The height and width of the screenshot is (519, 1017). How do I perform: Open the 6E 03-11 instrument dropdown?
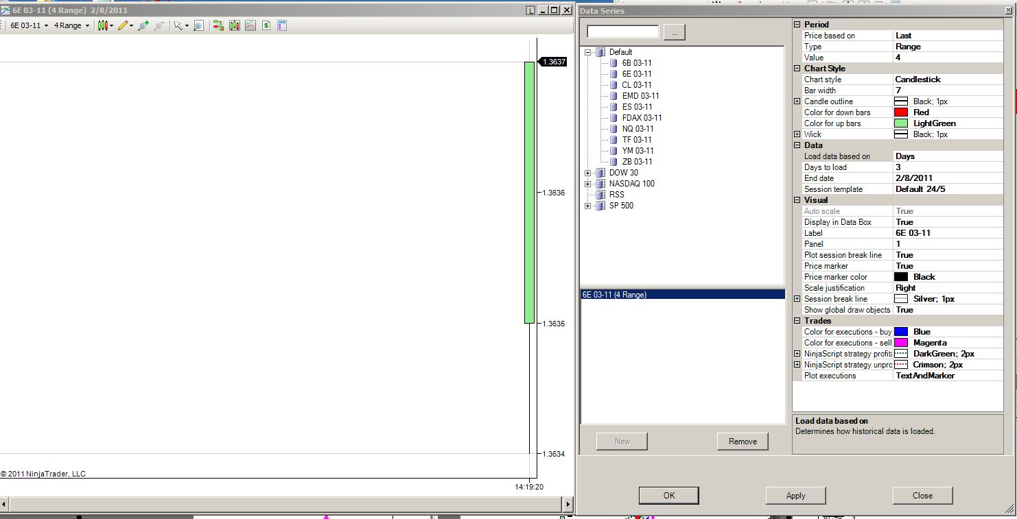(x=29, y=25)
